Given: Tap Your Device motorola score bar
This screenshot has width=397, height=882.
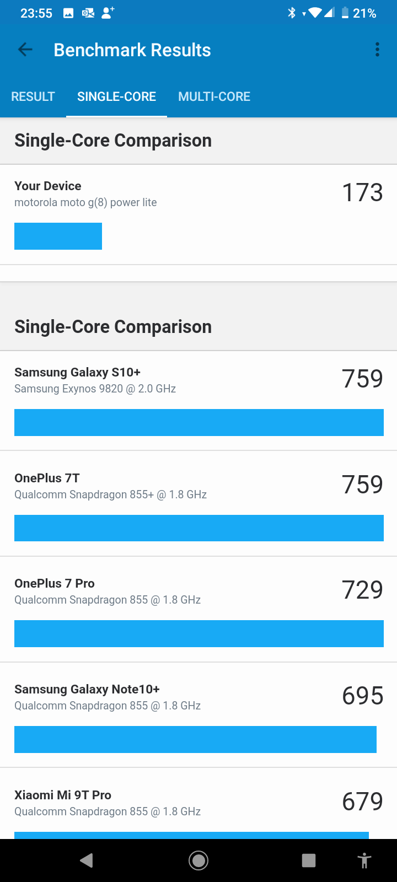Looking at the screenshot, I should click(58, 236).
